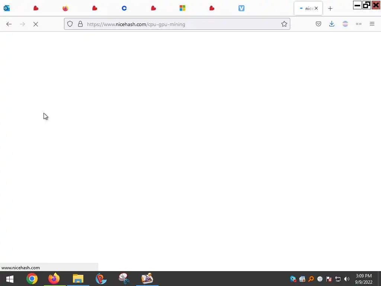Click the gray parentheses extension icon
The height and width of the screenshot is (286, 381).
[x=359, y=24]
